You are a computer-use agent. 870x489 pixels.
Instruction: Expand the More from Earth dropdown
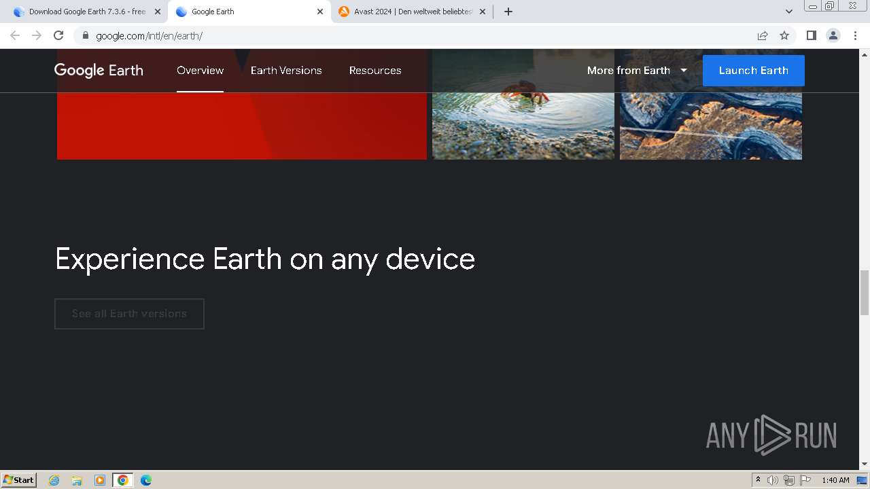pyautogui.click(x=637, y=70)
